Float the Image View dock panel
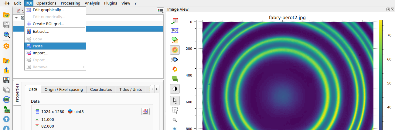The height and width of the screenshot is (130, 395). tap(388, 9)
